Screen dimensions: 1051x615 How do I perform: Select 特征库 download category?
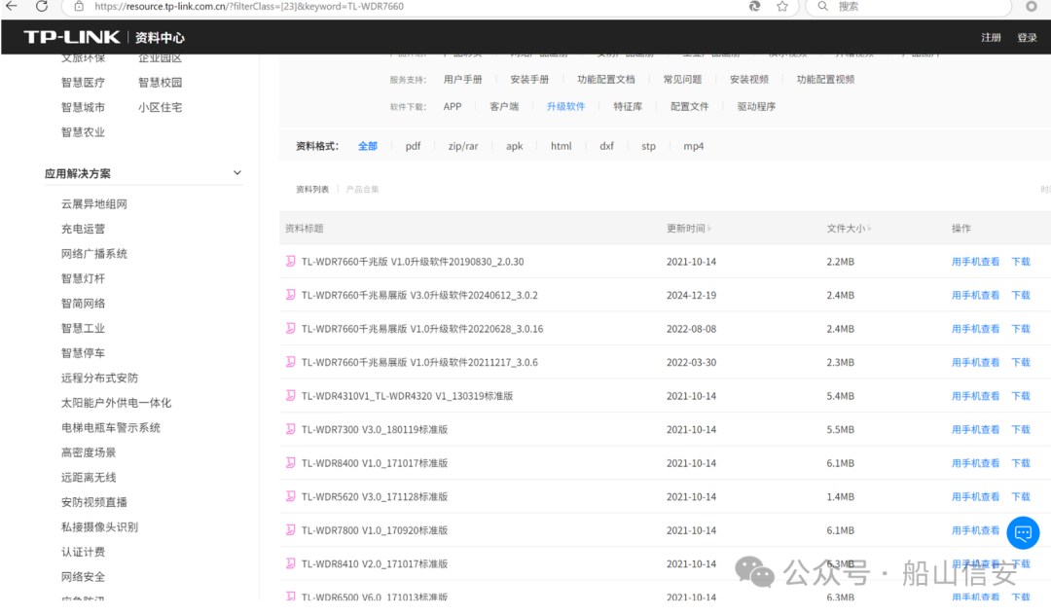point(628,106)
